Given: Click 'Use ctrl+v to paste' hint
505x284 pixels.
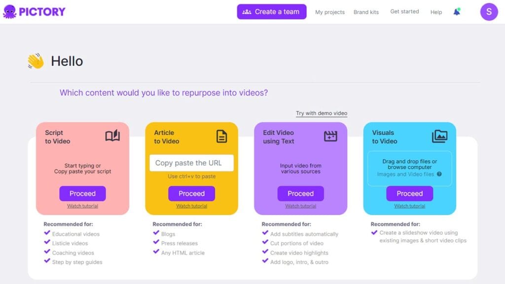Looking at the screenshot, I should click(191, 177).
